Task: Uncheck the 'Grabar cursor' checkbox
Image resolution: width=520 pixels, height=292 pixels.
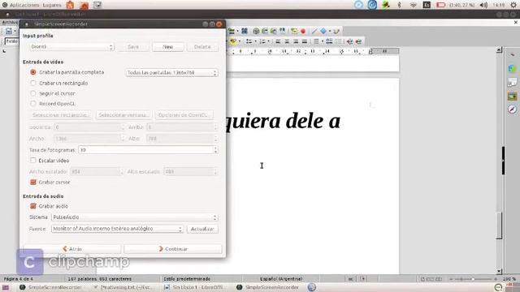Action: tap(33, 182)
